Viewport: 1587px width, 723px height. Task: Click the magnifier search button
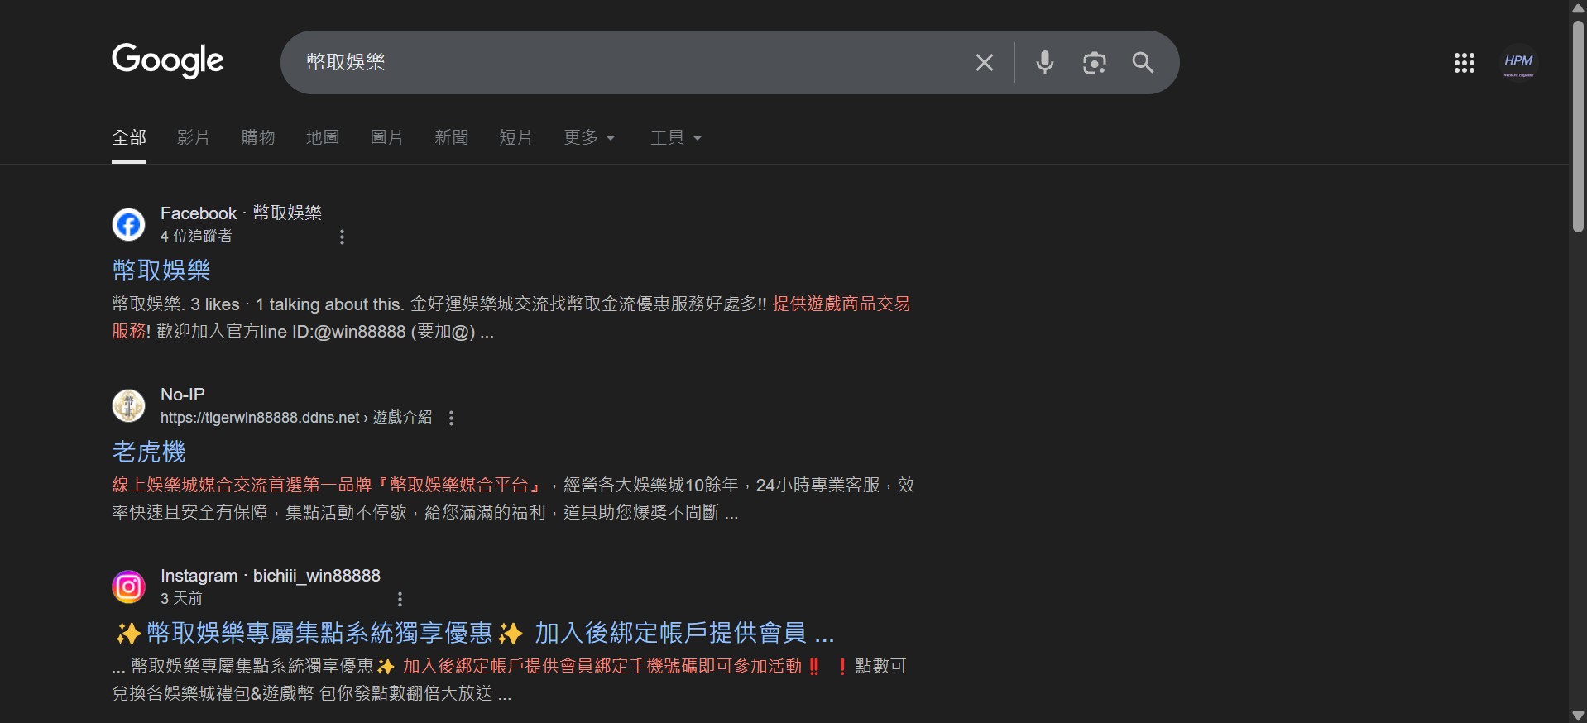coord(1143,63)
